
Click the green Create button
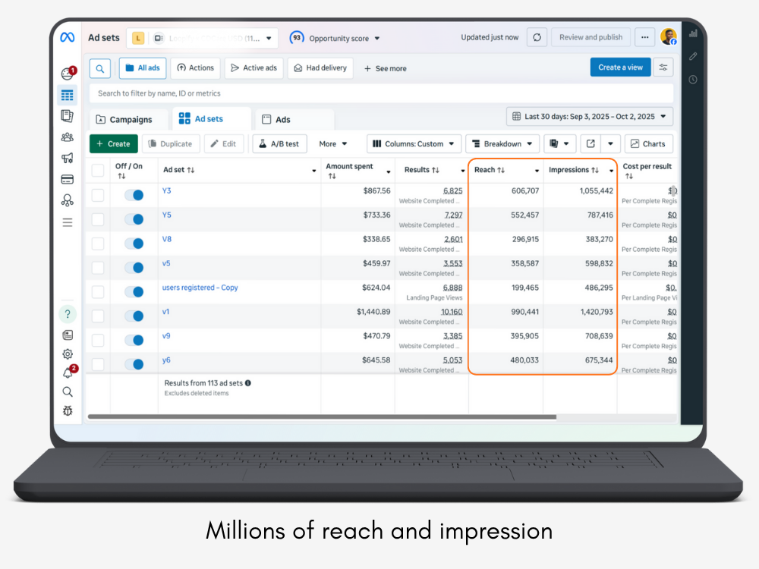click(x=114, y=143)
